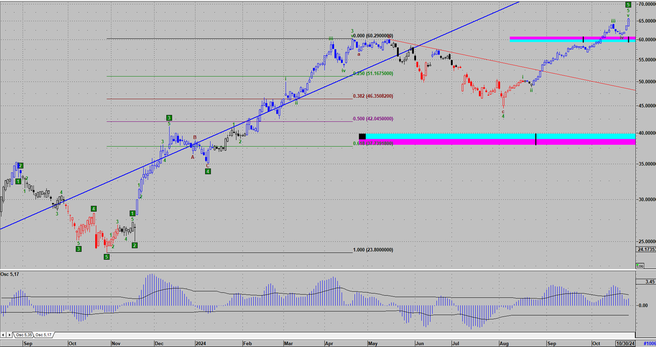Click the 3.45 oscillator value box
The width and height of the screenshot is (656, 347).
click(x=646, y=282)
